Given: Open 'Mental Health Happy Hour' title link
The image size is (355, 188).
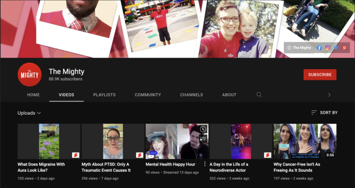Looking at the screenshot, I should (170, 164).
